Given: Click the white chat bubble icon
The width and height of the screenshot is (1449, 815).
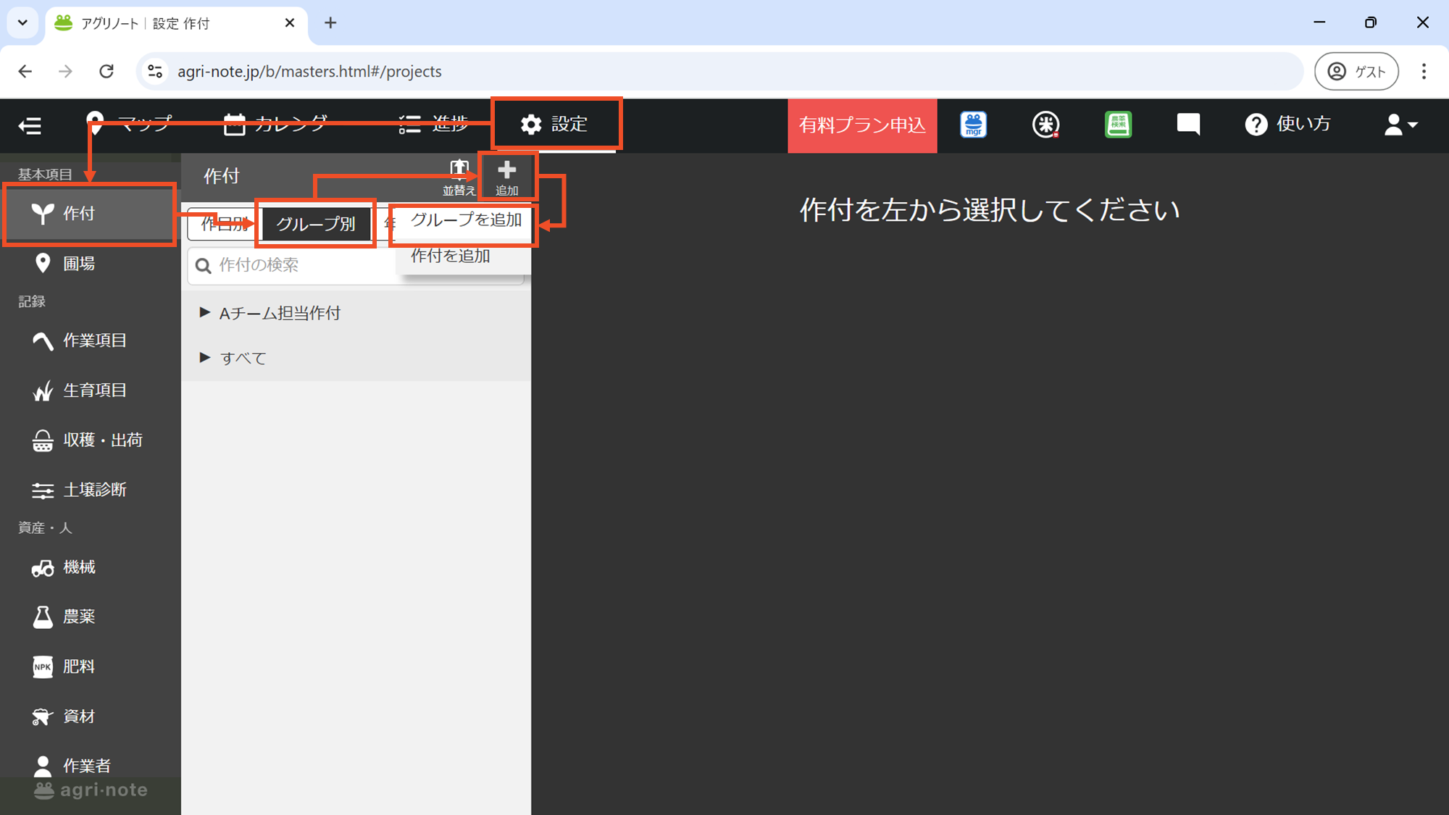Looking at the screenshot, I should (x=1188, y=125).
